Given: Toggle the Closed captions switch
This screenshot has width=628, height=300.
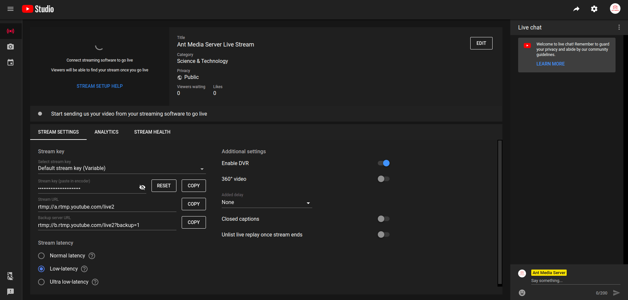Looking at the screenshot, I should pyautogui.click(x=384, y=219).
